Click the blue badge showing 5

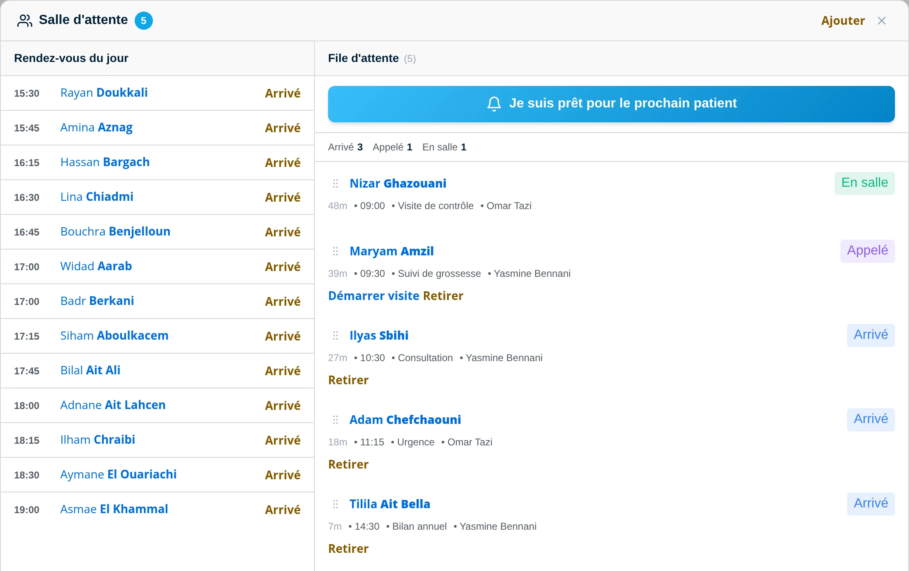[x=144, y=21]
